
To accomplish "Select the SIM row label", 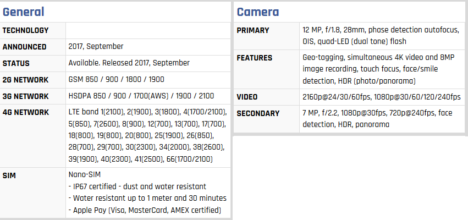I will [x=9, y=175].
